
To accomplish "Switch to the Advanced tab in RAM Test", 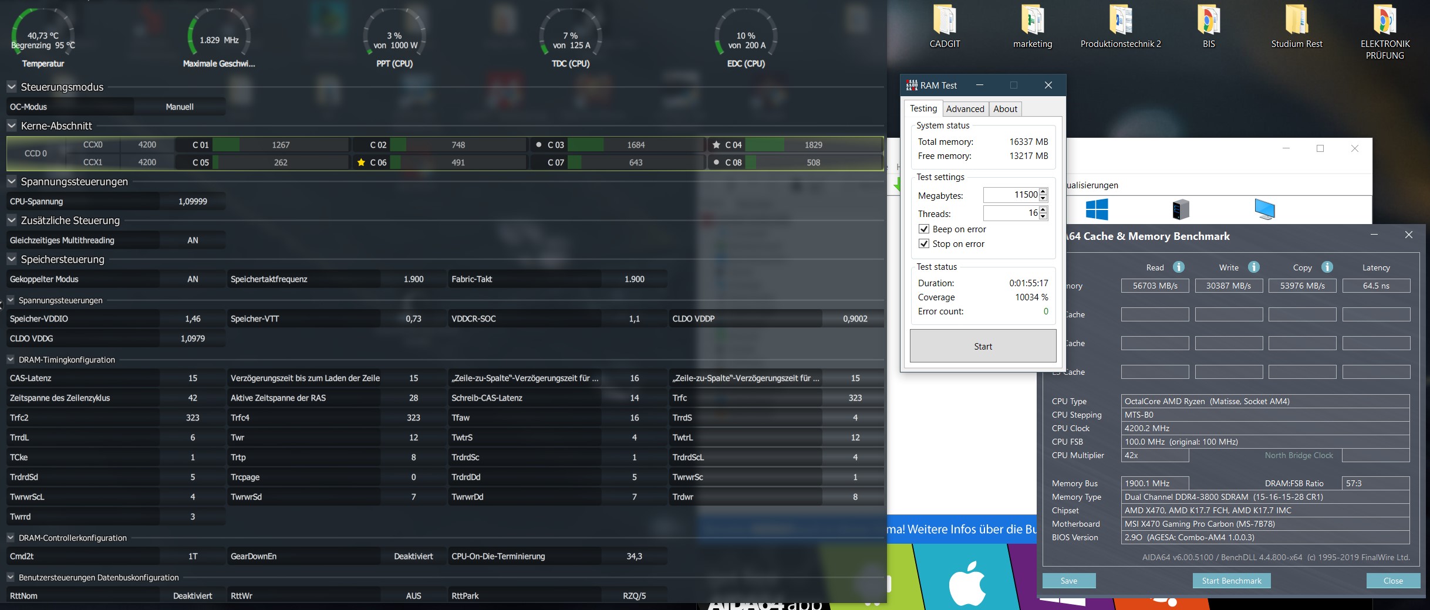I will (x=965, y=109).
